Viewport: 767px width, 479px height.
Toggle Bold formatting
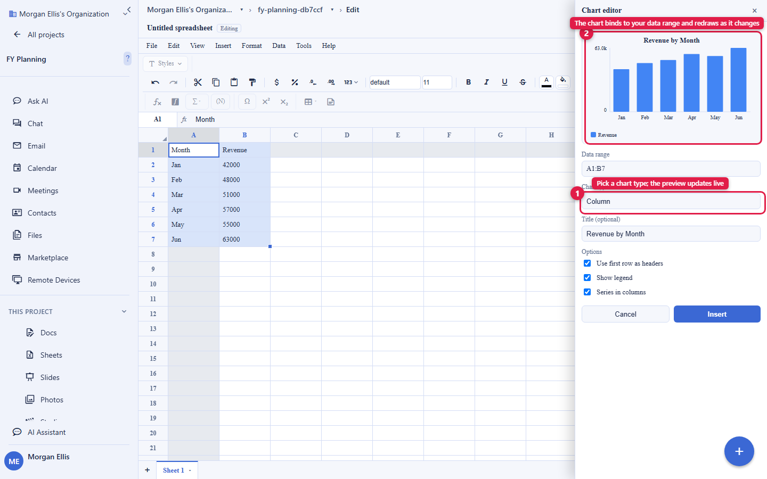468,82
